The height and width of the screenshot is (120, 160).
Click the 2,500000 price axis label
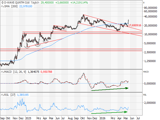(x=150, y=52)
